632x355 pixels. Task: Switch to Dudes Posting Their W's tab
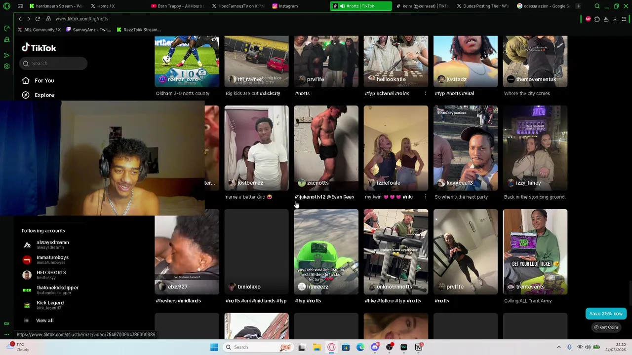[x=483, y=6]
